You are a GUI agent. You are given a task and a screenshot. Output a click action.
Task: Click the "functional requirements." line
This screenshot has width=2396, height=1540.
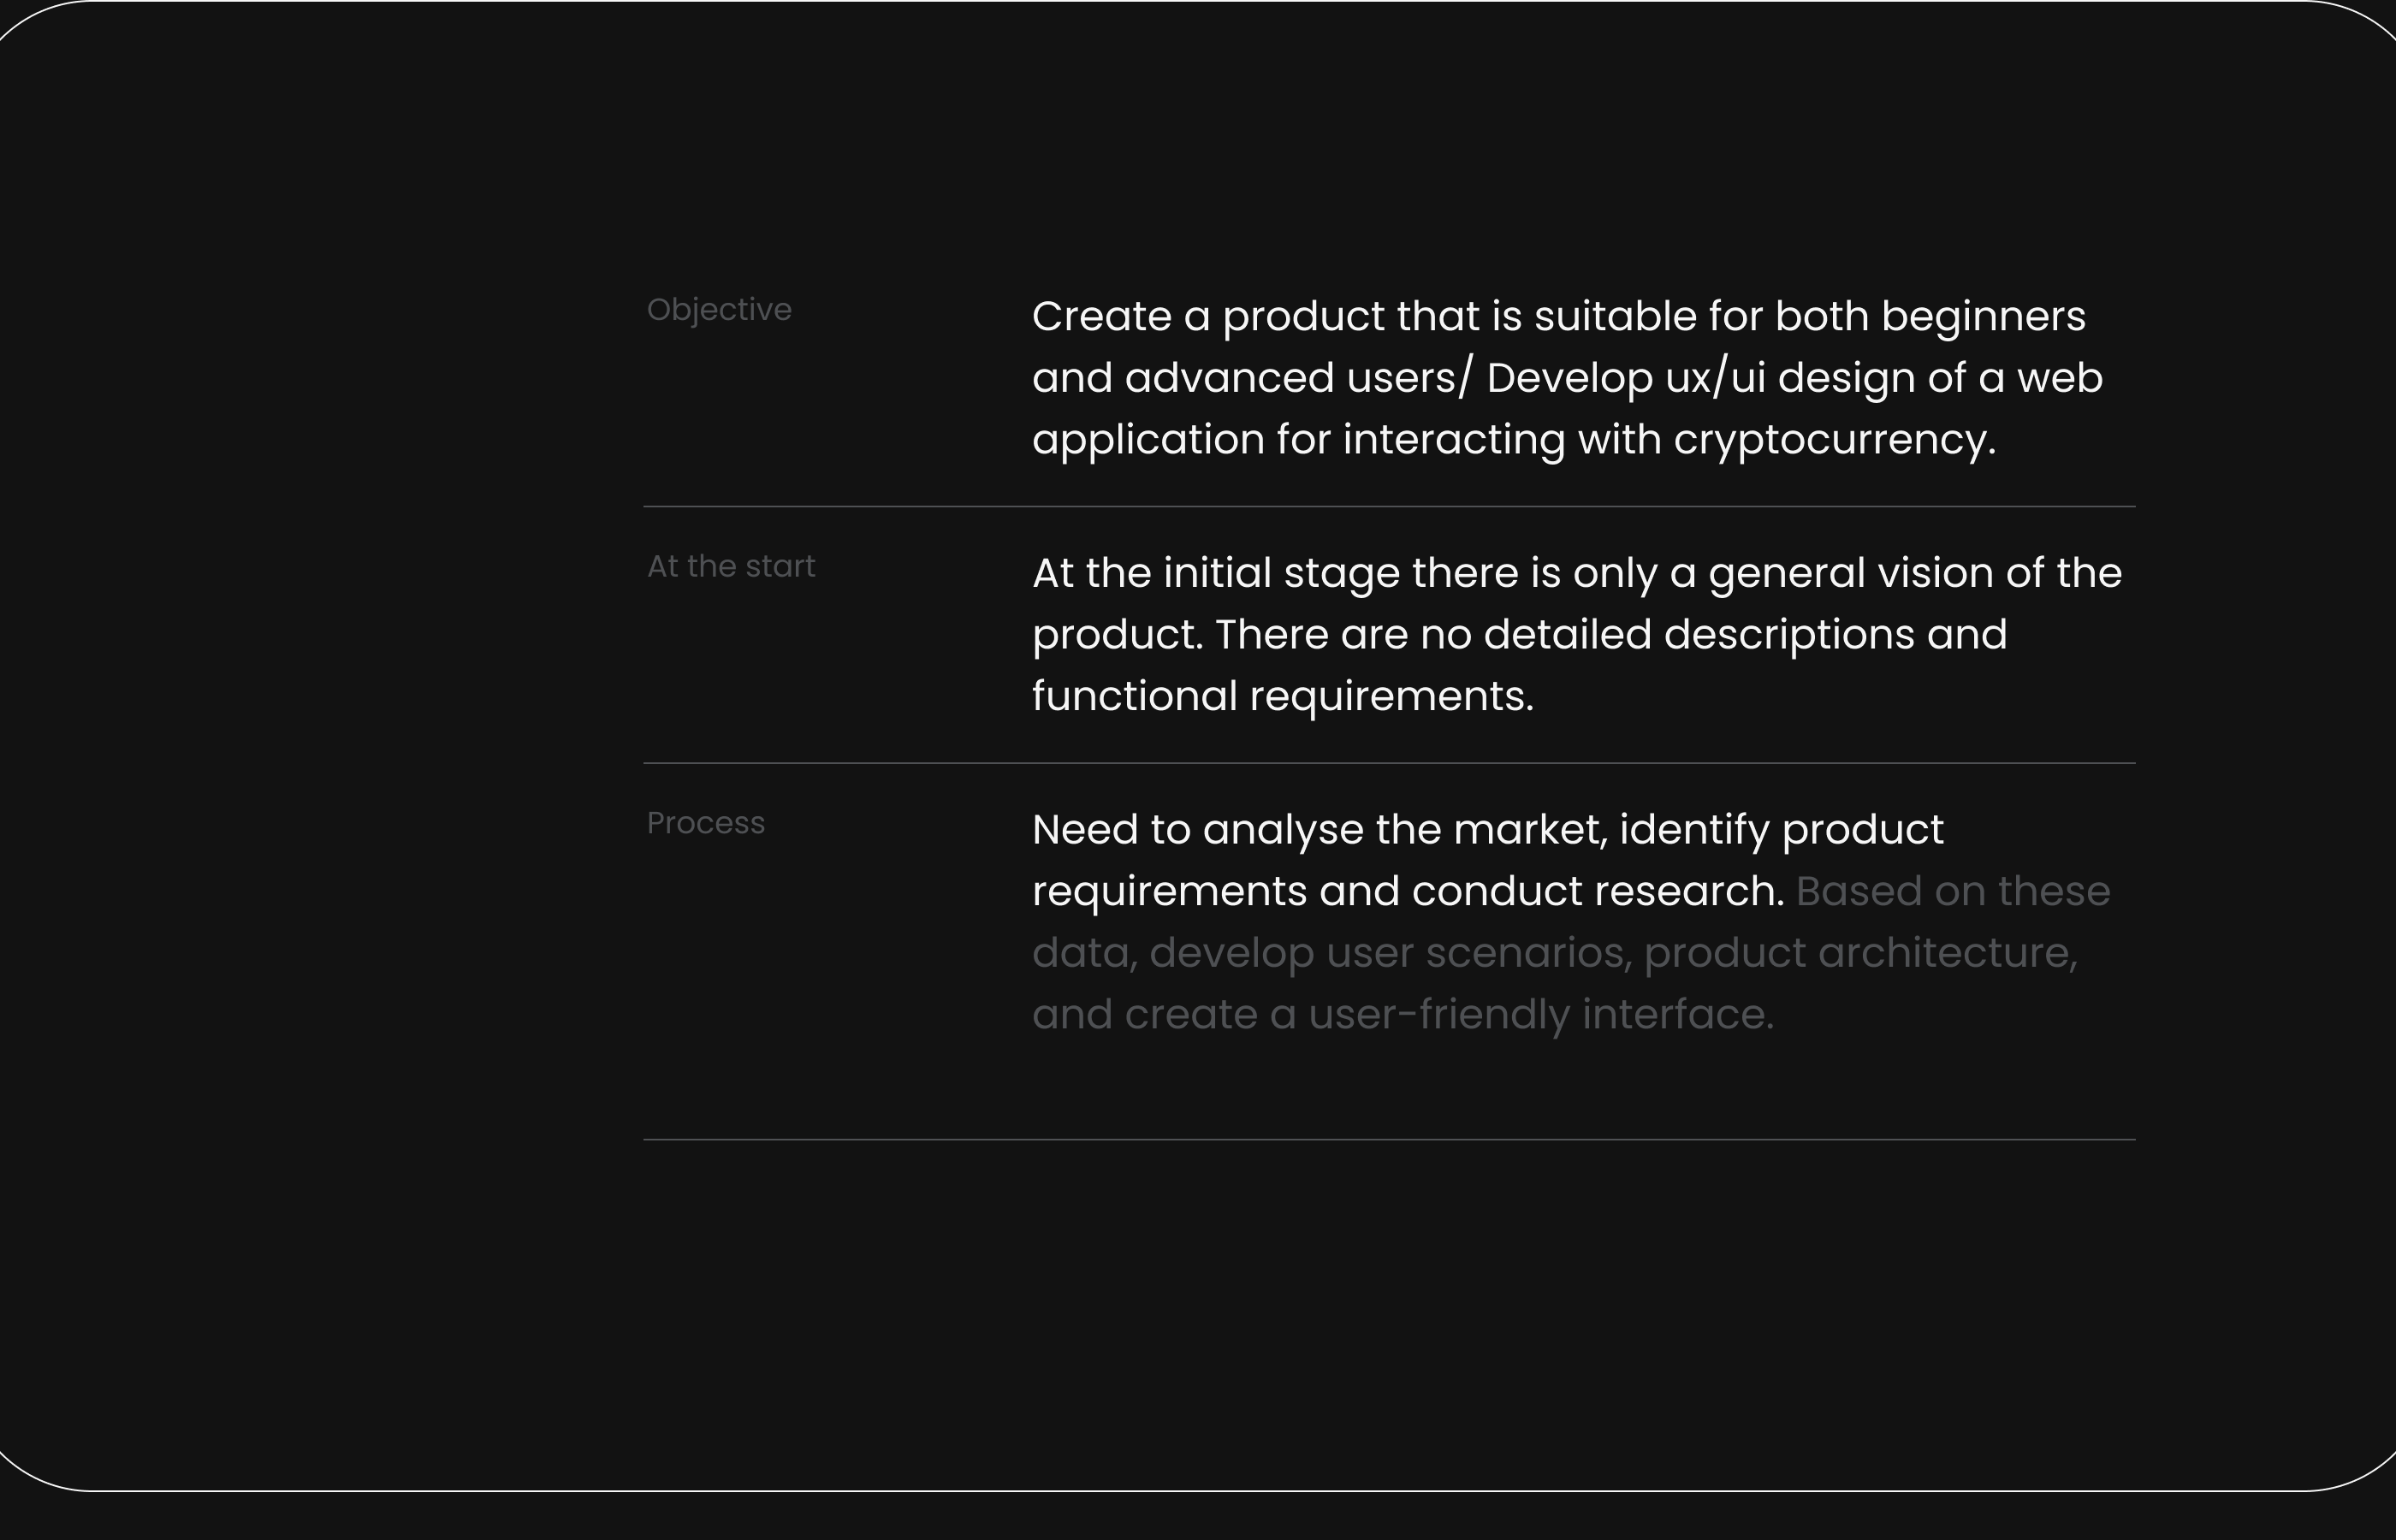(1282, 697)
